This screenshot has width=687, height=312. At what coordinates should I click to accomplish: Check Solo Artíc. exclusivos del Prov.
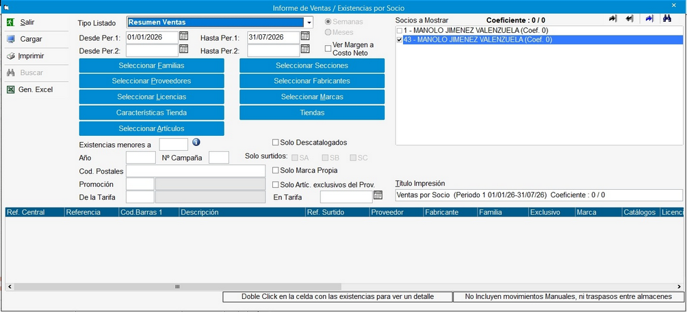tap(276, 184)
